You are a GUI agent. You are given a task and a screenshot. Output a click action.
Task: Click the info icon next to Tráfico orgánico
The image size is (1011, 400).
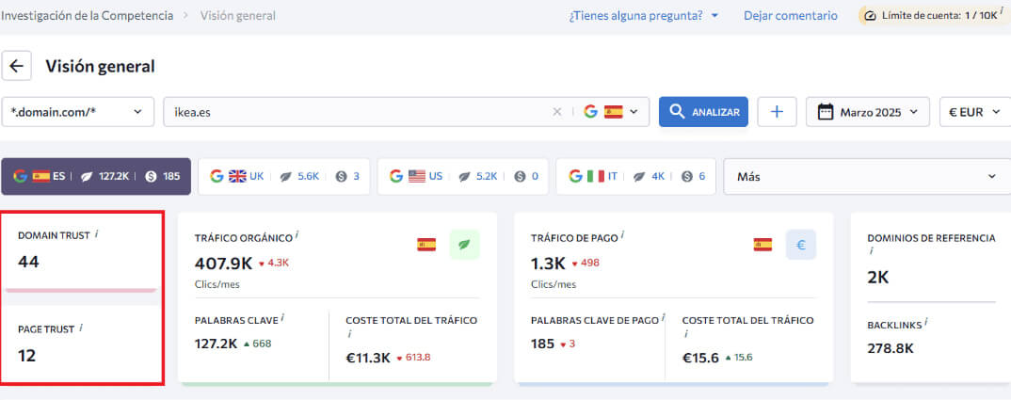296,235
